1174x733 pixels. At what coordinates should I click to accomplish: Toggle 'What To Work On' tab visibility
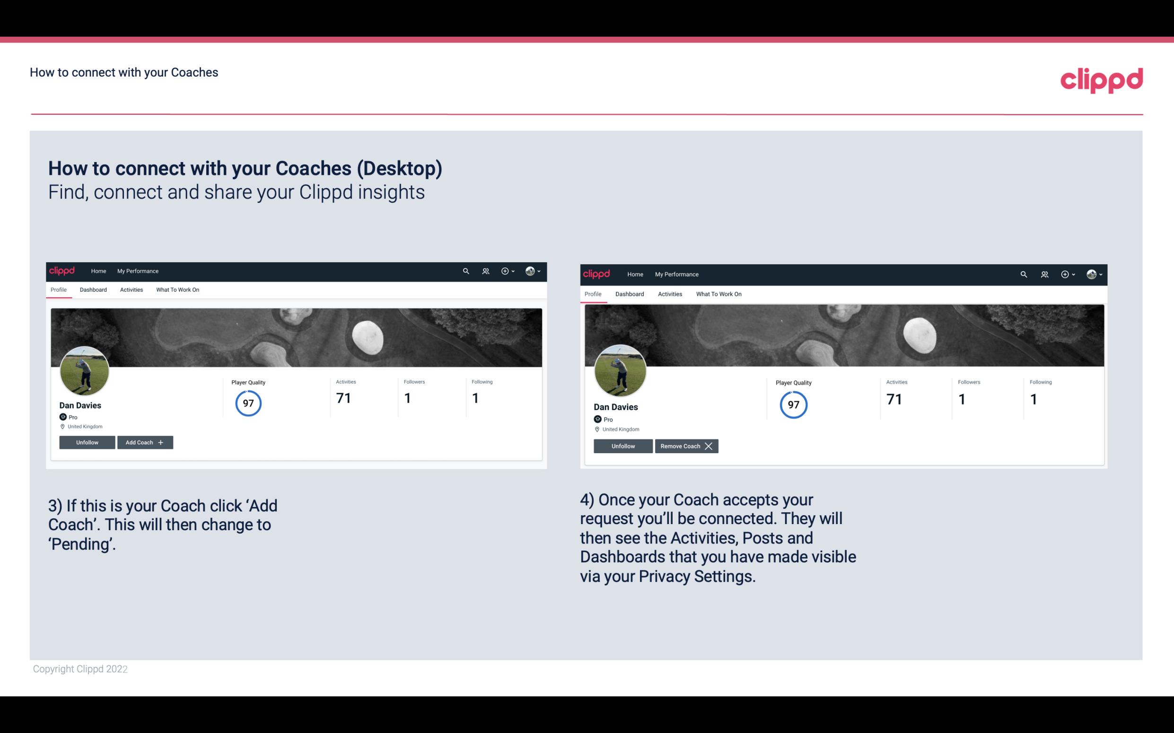click(x=176, y=290)
